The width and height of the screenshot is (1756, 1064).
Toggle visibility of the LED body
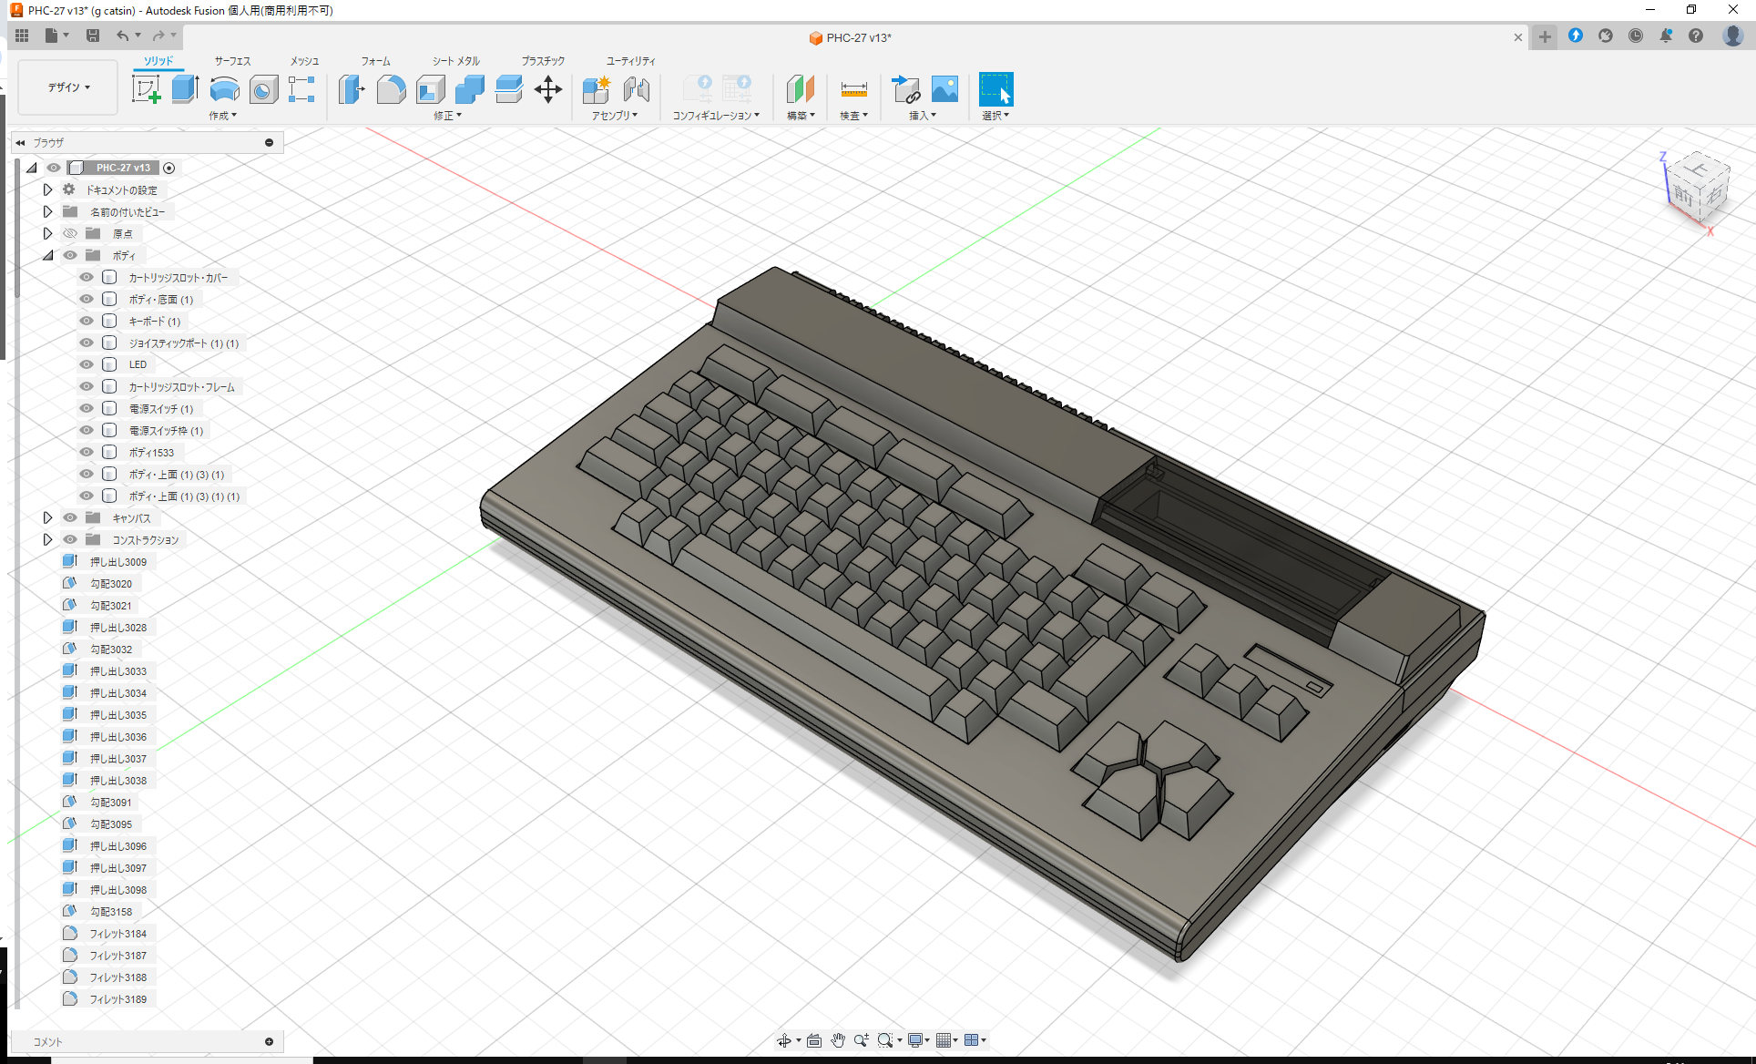coord(86,364)
